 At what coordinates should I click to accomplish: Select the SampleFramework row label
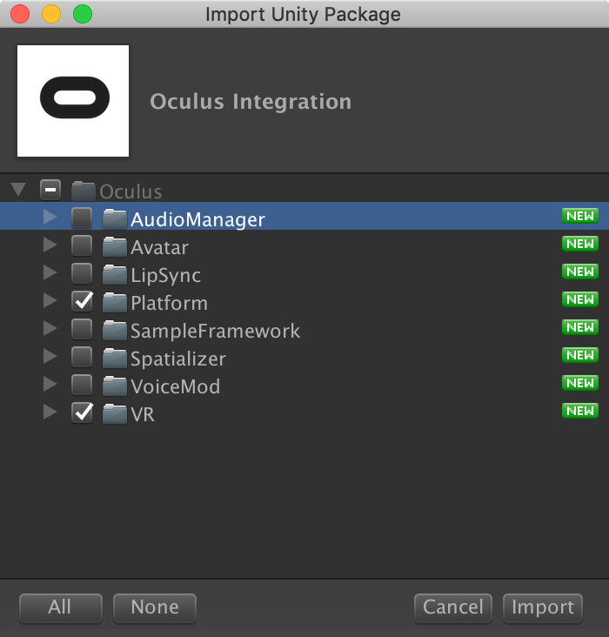(215, 331)
